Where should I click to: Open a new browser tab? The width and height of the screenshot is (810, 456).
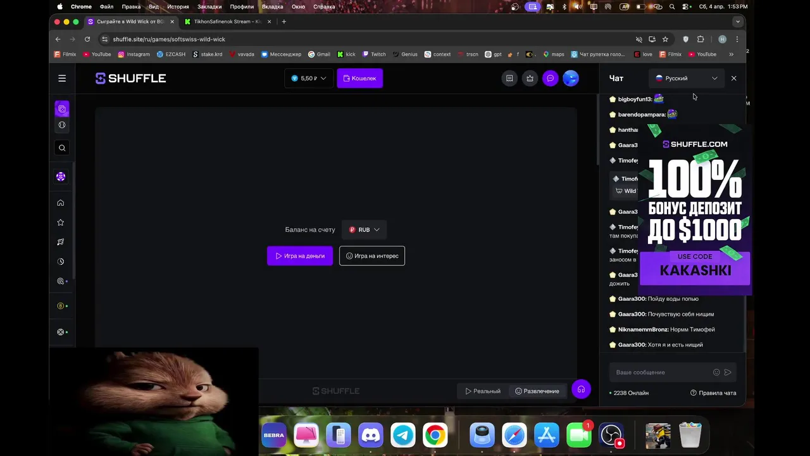283,22
